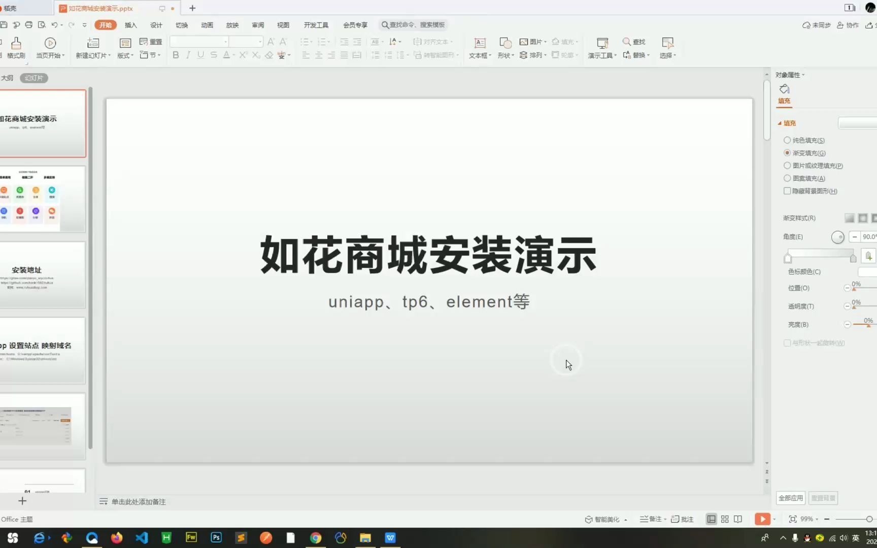Open the Transitions (切换) ribbon tab
Image resolution: width=877 pixels, height=548 pixels.
182,25
